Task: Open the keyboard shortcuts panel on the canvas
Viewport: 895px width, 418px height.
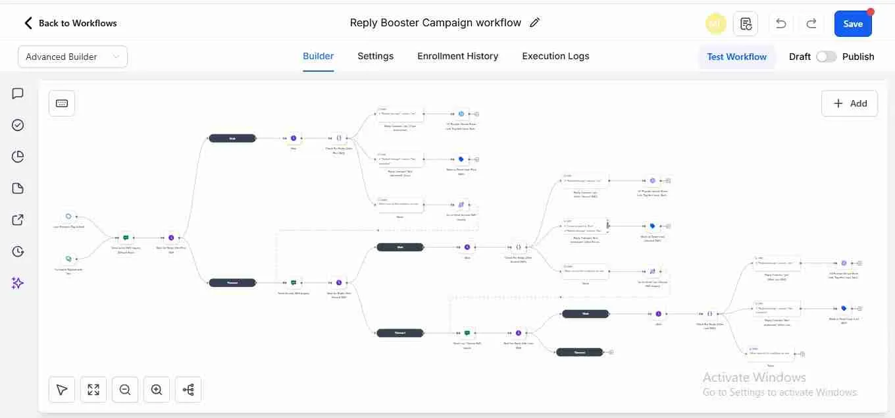Action: point(61,103)
